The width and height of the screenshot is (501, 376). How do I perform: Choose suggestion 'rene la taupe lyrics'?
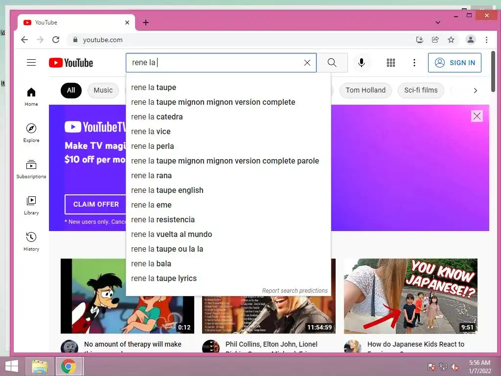228,279
